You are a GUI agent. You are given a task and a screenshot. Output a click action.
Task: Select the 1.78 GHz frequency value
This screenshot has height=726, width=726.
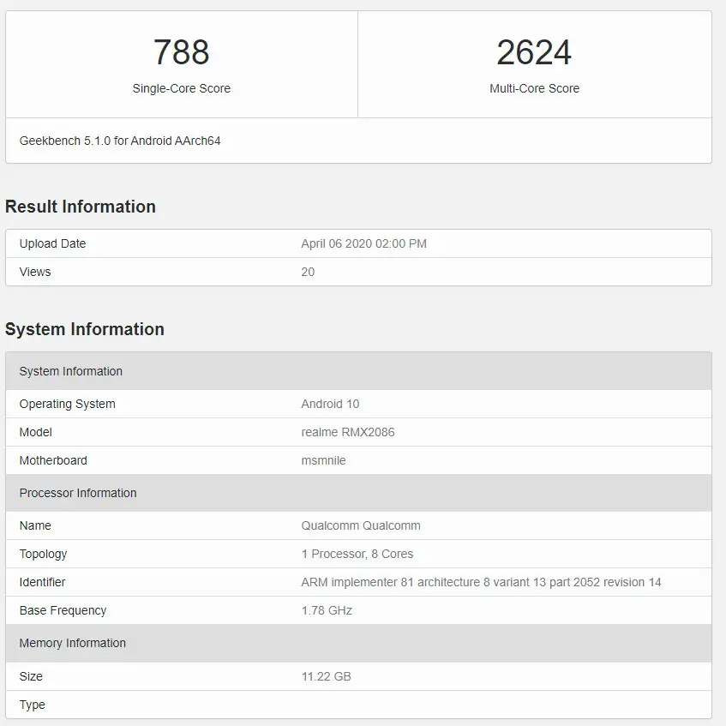327,610
